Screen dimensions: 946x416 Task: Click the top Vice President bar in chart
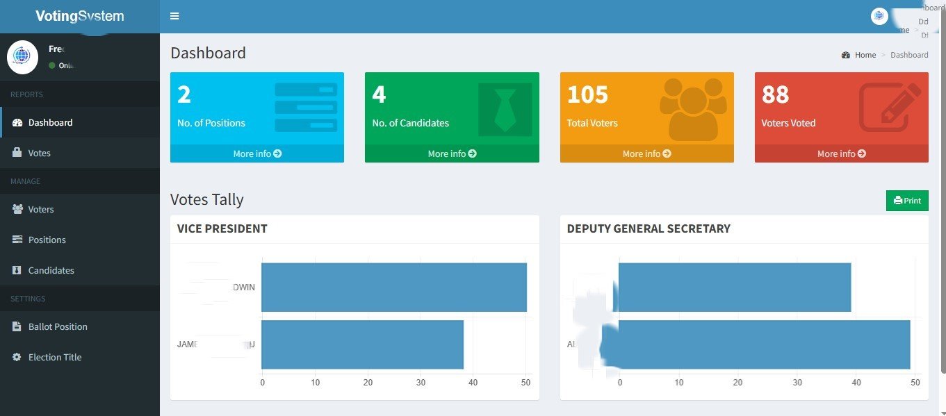pos(393,287)
